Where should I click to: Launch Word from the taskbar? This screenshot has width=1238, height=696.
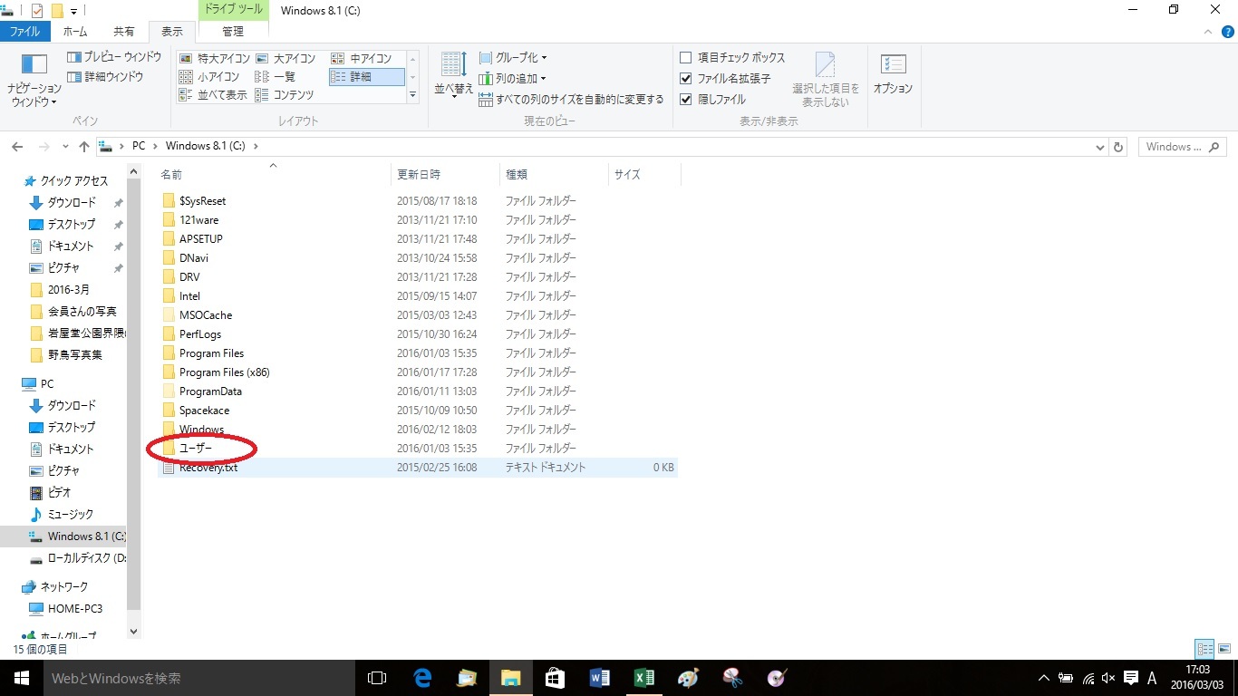point(600,678)
